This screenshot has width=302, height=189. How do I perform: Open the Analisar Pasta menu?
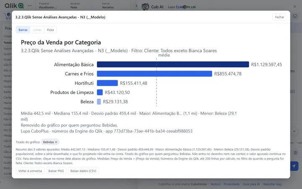click(x=75, y=5)
